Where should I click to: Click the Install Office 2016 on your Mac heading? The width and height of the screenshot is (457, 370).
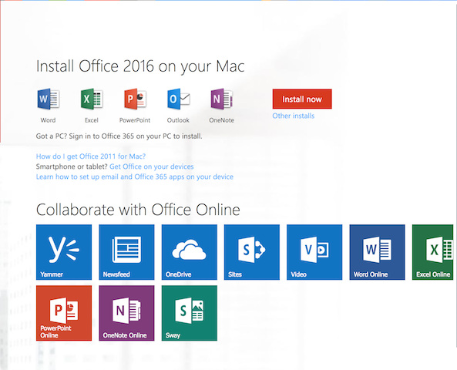pos(140,66)
